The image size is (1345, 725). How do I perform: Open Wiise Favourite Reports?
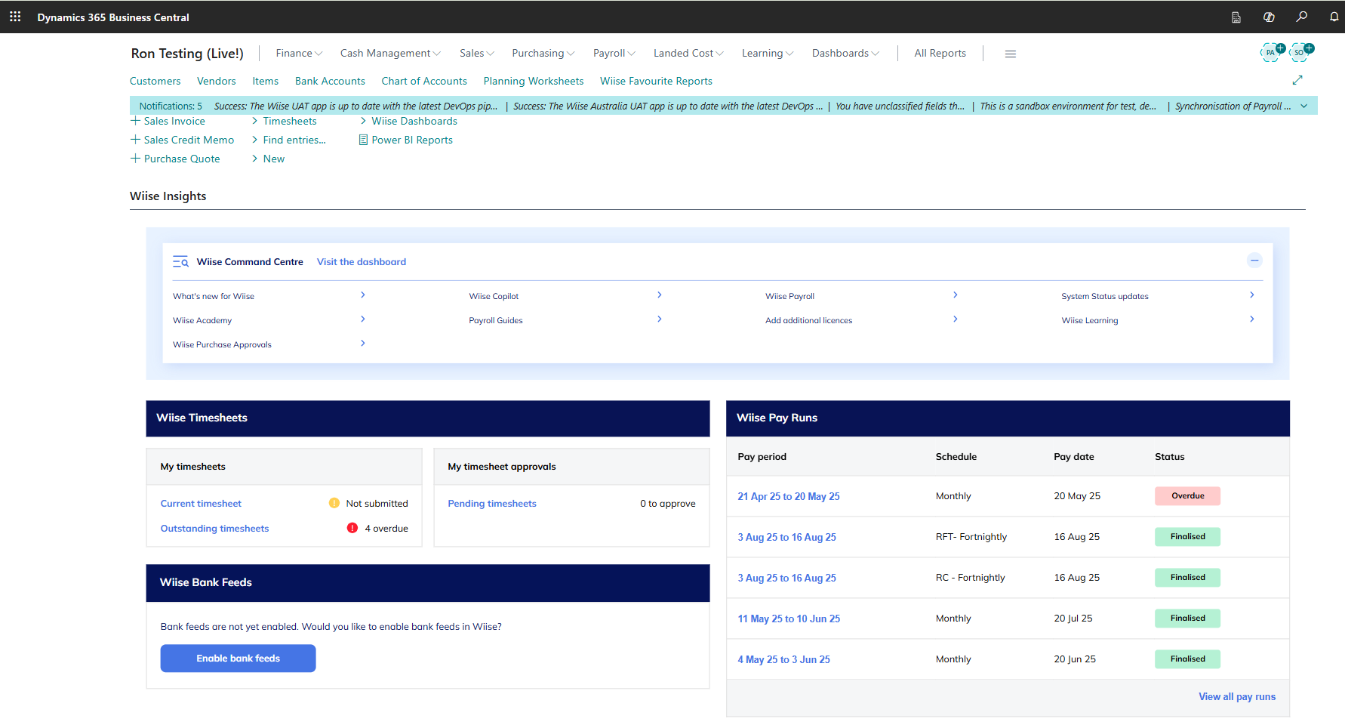tap(656, 81)
